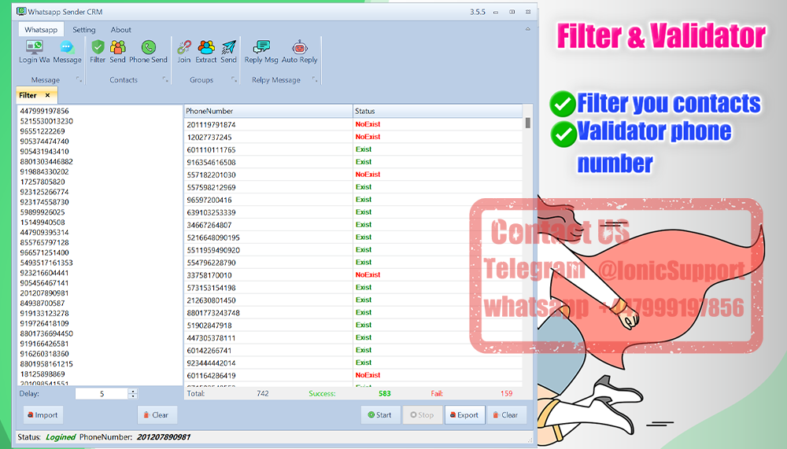
Task: Click the Export button
Action: 465,415
